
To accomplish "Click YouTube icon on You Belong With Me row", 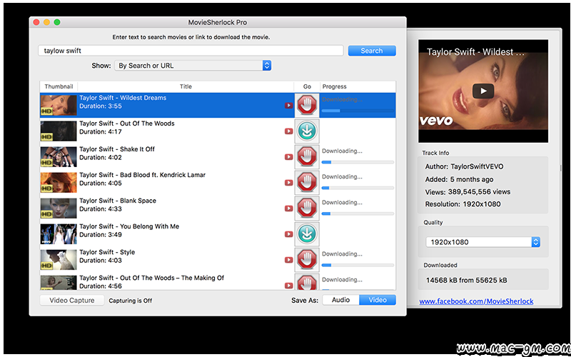I will 289,234.
